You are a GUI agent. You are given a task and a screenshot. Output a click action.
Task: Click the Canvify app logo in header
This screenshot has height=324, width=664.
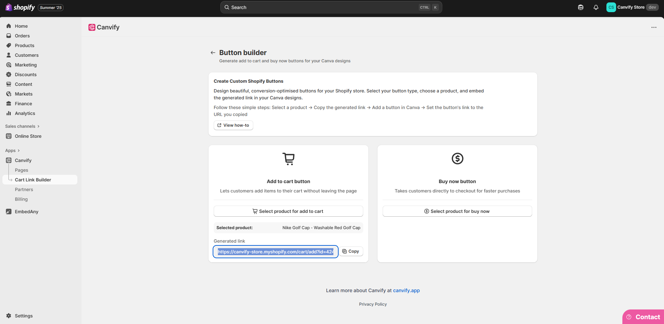click(92, 27)
